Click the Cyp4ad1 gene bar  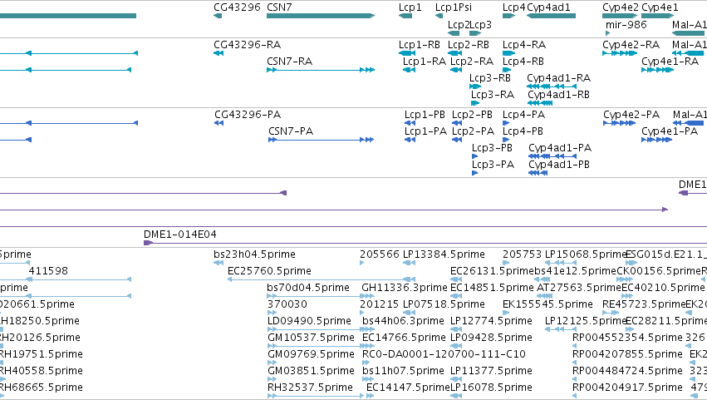coord(551,16)
